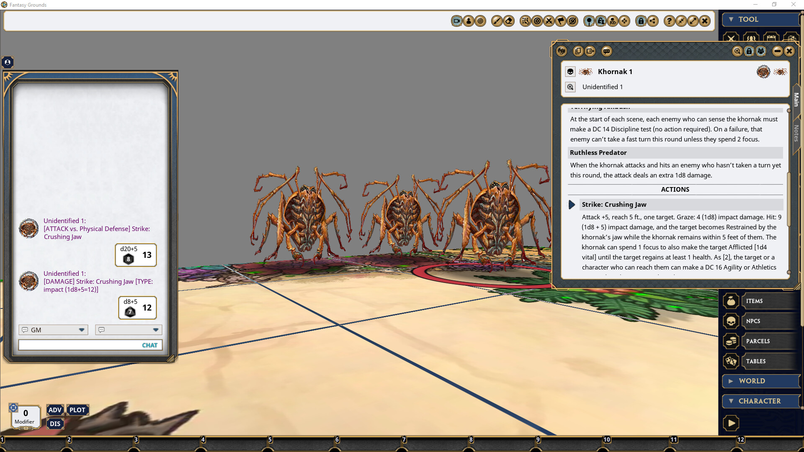
Task: Click the DIS disadvantage button
Action: click(x=55, y=424)
